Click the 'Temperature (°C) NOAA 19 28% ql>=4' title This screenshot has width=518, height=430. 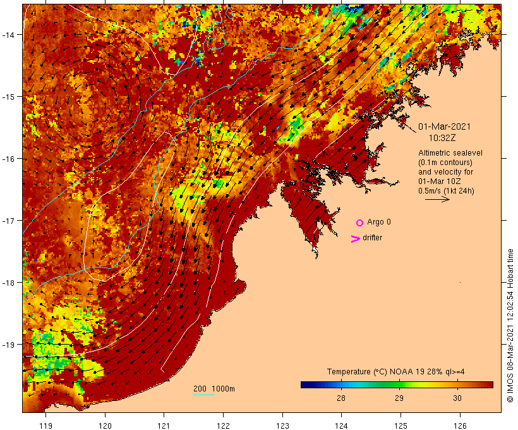tap(396, 372)
